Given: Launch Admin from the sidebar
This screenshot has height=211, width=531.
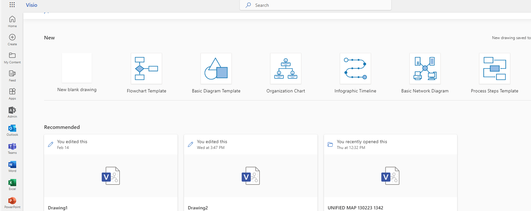Looking at the screenshot, I should coord(12,112).
